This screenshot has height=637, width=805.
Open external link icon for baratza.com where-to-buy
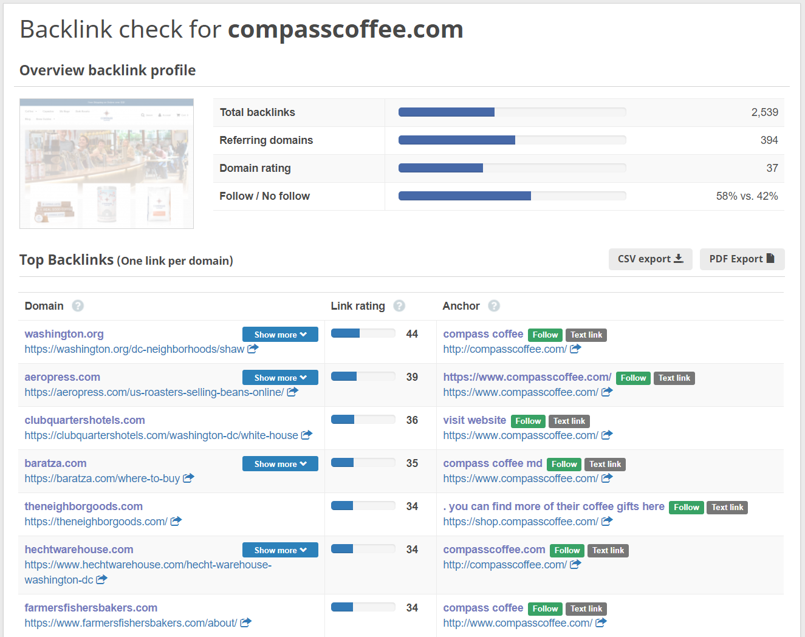pyautogui.click(x=188, y=478)
